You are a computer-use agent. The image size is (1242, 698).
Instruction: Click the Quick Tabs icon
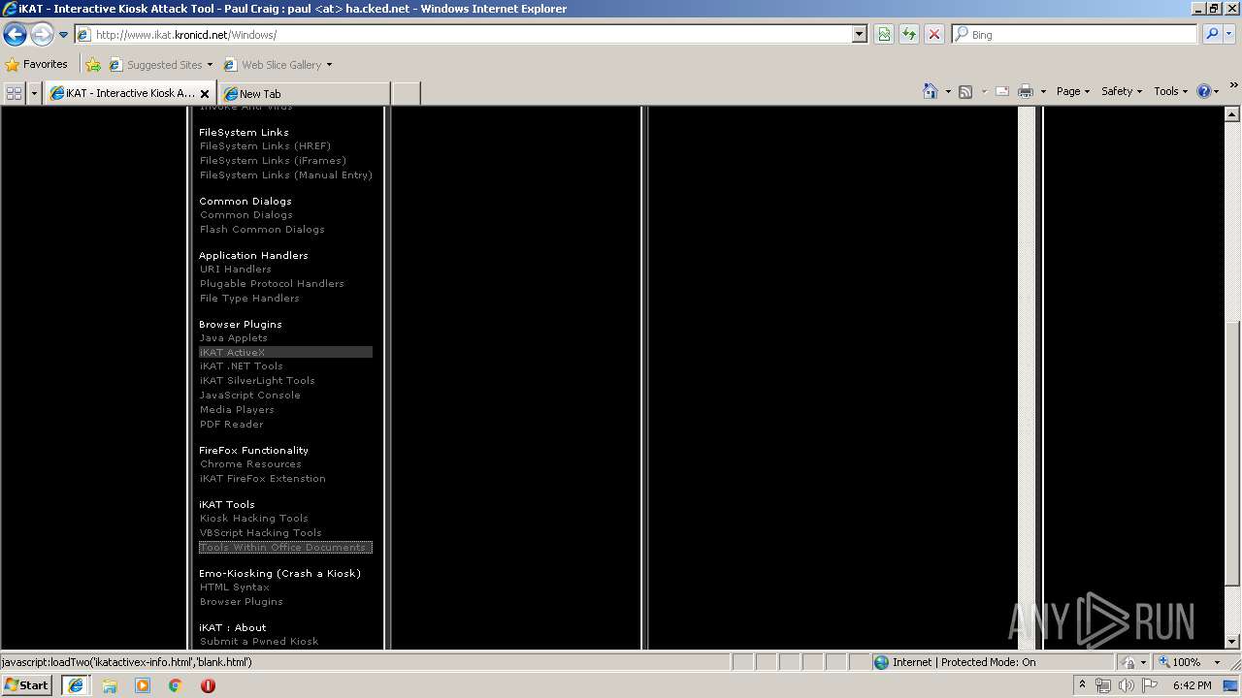pyautogui.click(x=15, y=93)
